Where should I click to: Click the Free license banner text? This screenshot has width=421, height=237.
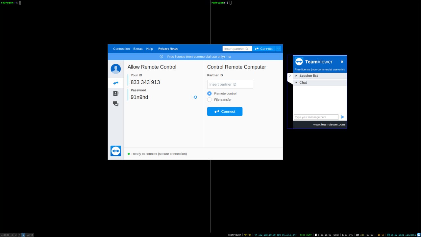[x=199, y=57]
